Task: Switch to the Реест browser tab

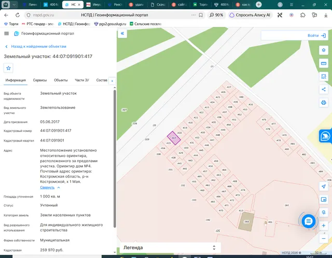Action: (115, 5)
